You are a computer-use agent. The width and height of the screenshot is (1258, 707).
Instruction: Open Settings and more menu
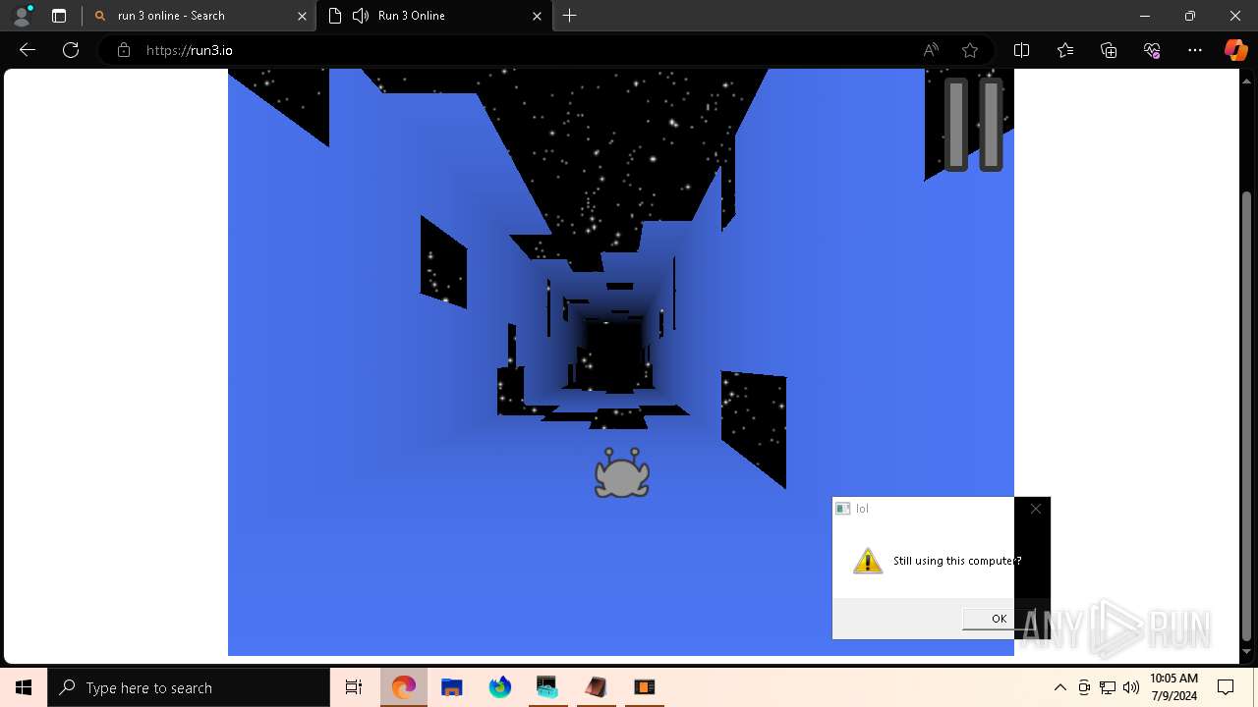[1195, 50]
